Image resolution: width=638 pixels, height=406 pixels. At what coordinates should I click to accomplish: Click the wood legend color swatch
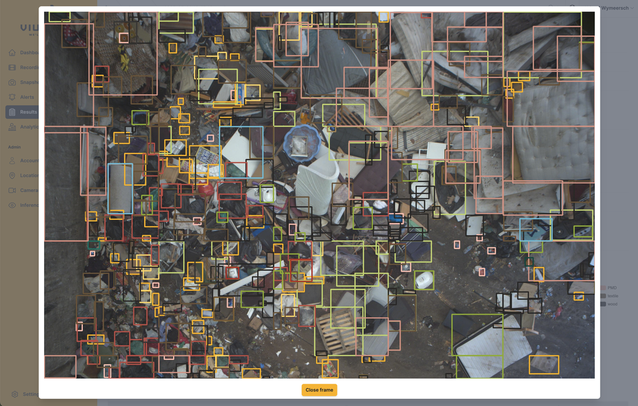(x=603, y=304)
